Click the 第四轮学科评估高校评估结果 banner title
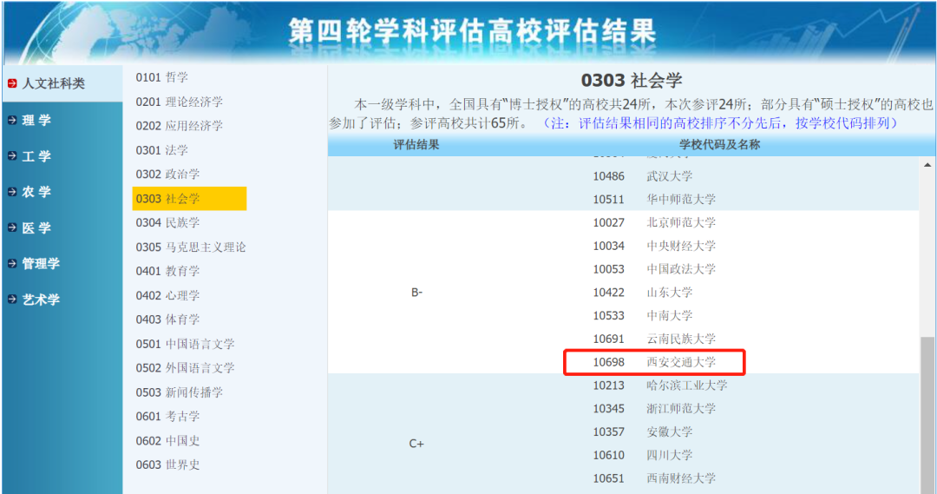Screen dimensions: 937x494 pyautogui.click(x=472, y=31)
